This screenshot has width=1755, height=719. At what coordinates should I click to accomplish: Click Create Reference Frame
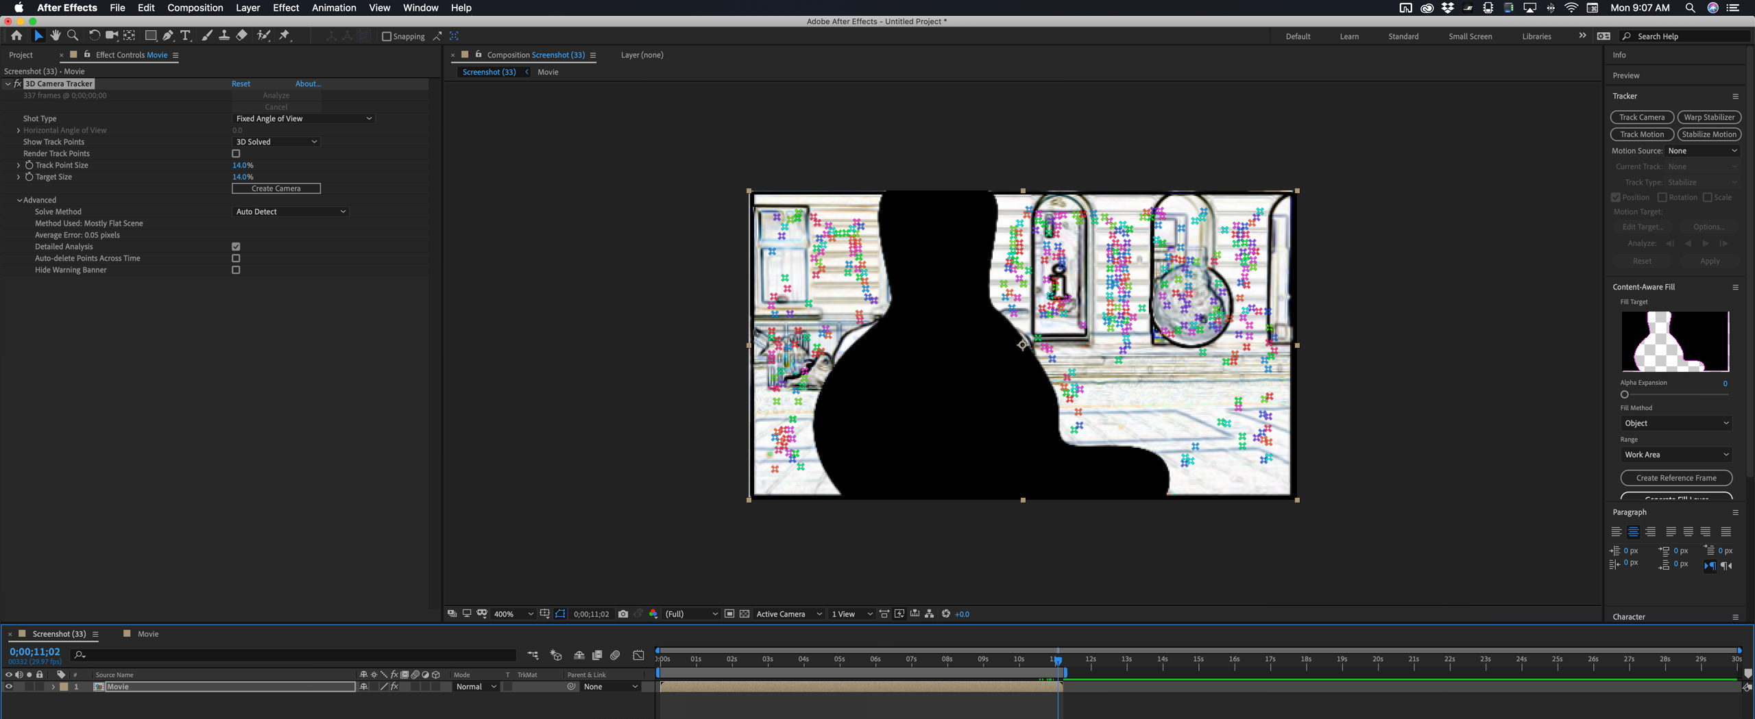tap(1675, 477)
